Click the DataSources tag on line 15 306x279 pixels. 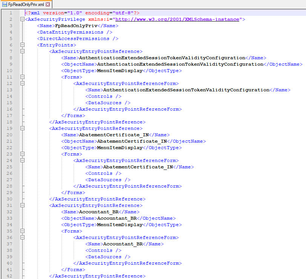[x=108, y=103]
